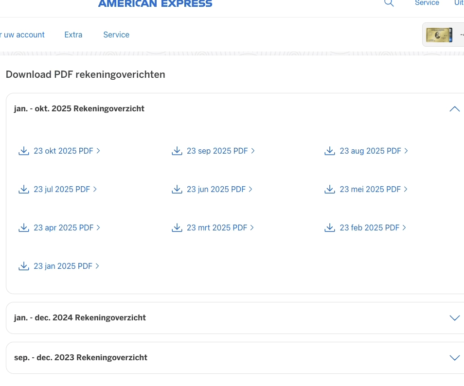Open the 23 jan 2025 PDF link
The image size is (464, 386).
67,266
